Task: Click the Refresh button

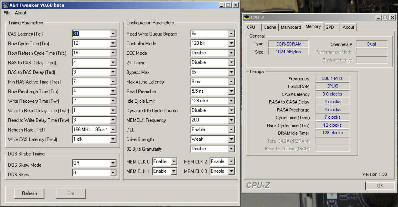Action: pos(30,193)
